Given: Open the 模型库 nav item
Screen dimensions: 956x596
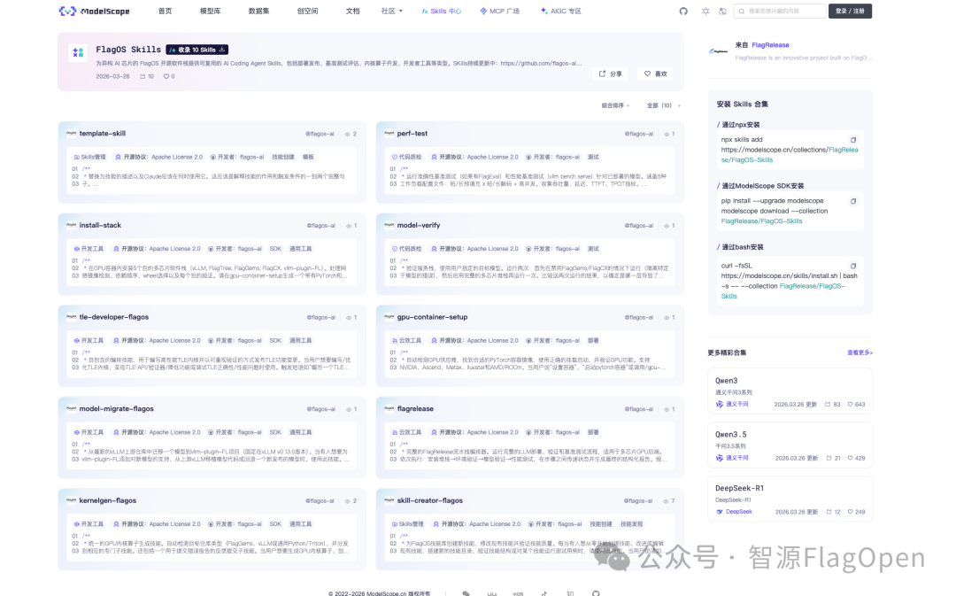Looking at the screenshot, I should [x=211, y=11].
